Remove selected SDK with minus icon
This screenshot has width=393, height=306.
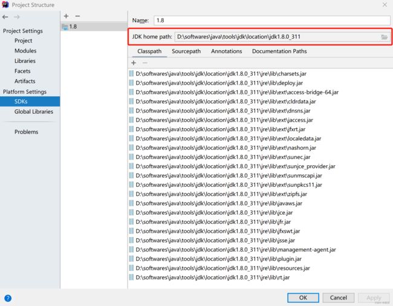tap(78, 16)
